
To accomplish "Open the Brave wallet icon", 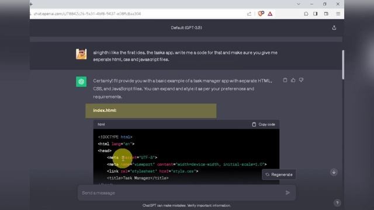I will (x=326, y=14).
